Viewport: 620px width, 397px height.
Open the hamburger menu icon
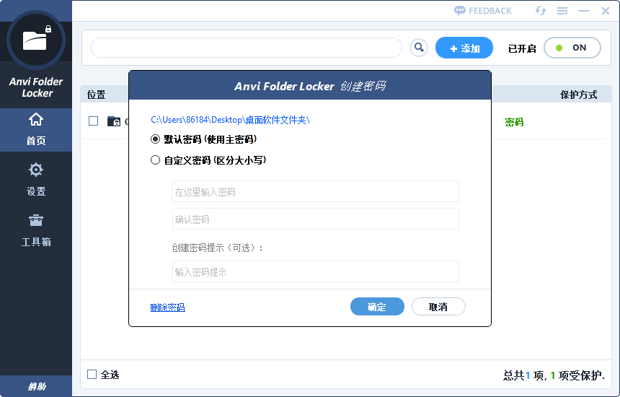562,11
